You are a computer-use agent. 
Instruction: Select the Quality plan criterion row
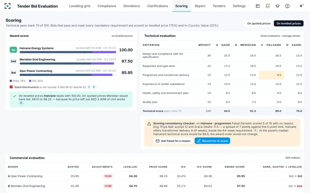[222, 102]
